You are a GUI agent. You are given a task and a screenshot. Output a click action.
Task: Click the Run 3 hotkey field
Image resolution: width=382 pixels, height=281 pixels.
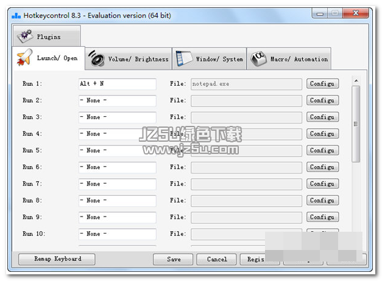click(x=117, y=117)
